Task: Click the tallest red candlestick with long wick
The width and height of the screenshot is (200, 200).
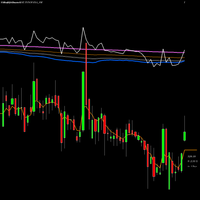Action: click(x=86, y=74)
